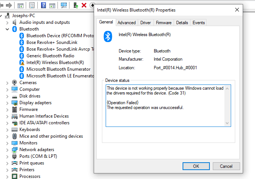Screen dimensions: 255x179
Task: Click the Cancel button
Action: [x=226, y=166]
